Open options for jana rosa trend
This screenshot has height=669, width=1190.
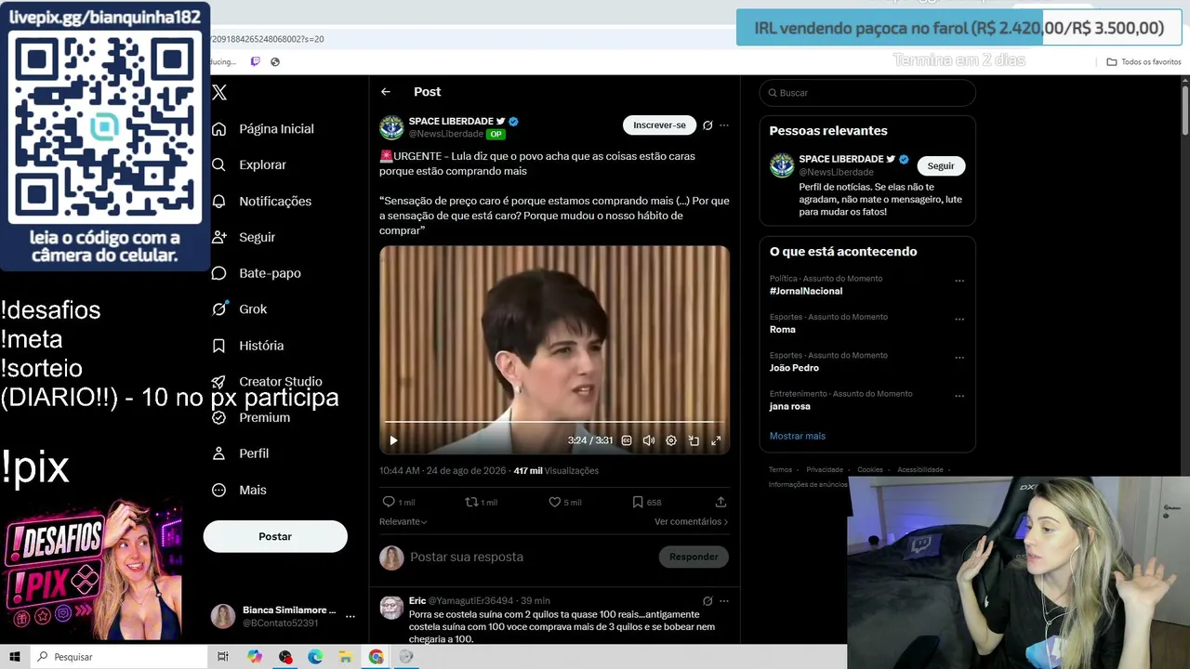[959, 395]
